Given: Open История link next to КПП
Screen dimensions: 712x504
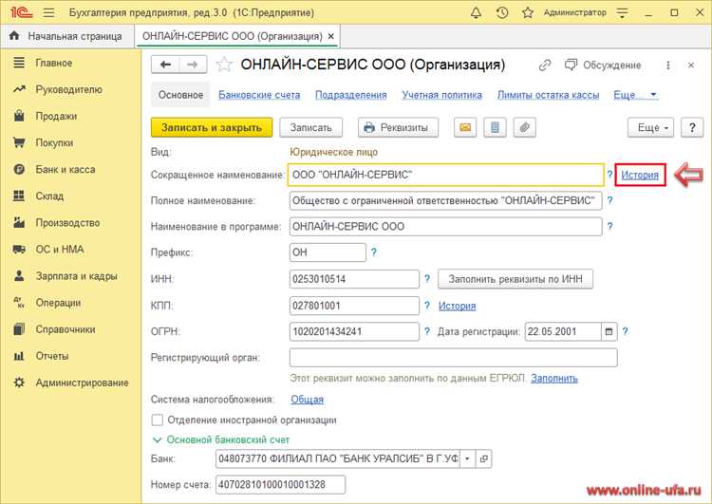Looking at the screenshot, I should click(457, 306).
